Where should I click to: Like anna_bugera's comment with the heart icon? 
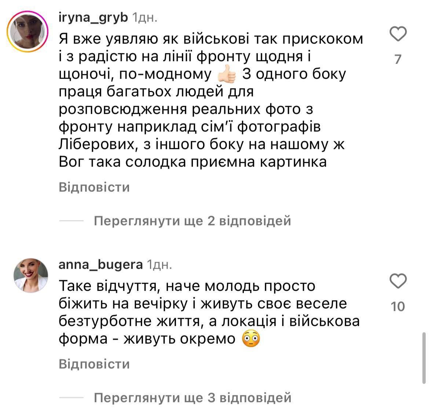click(x=398, y=280)
